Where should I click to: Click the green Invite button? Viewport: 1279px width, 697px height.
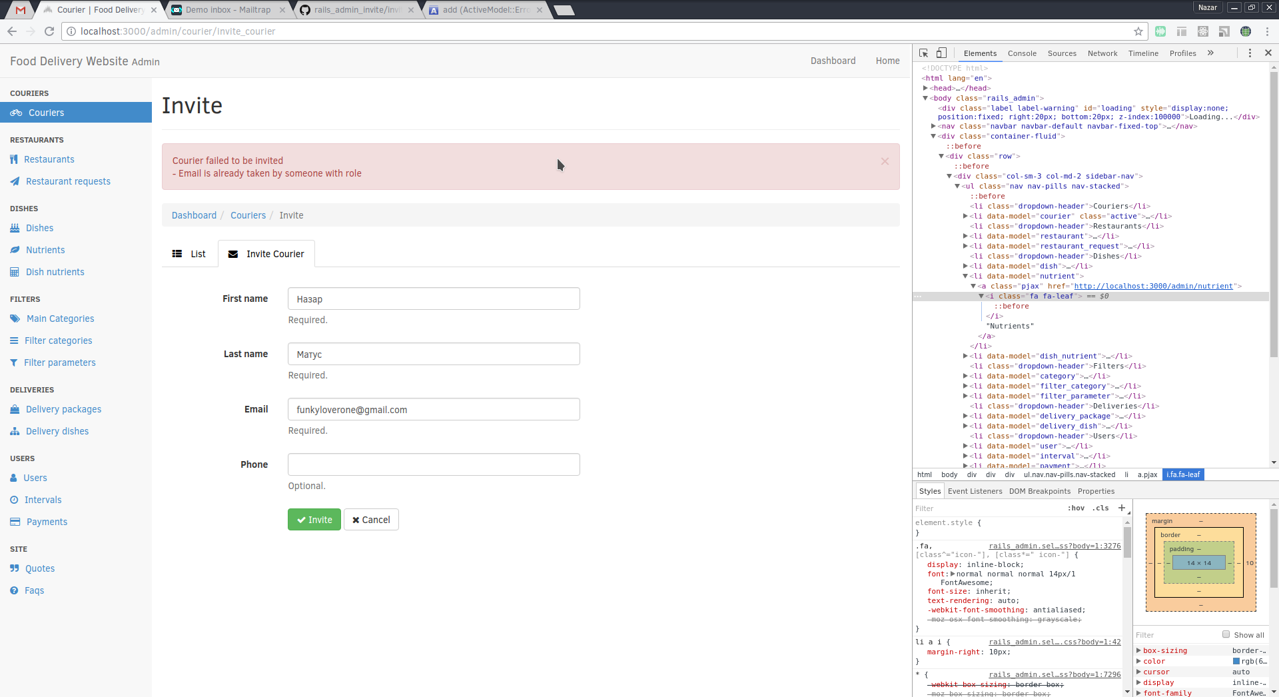click(x=314, y=520)
